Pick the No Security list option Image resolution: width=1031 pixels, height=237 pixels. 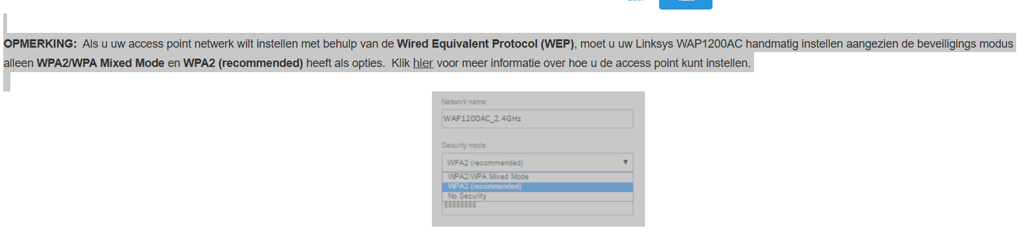click(x=537, y=196)
